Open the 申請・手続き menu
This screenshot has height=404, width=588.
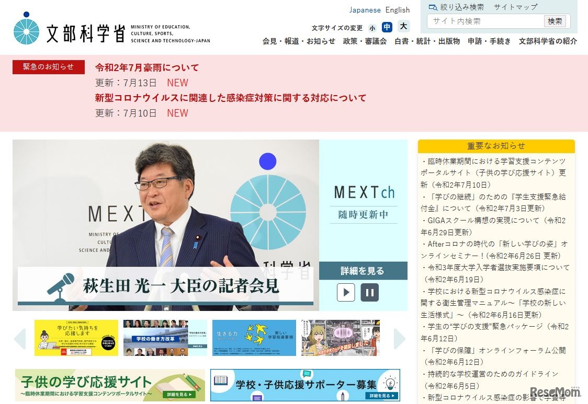tap(489, 41)
